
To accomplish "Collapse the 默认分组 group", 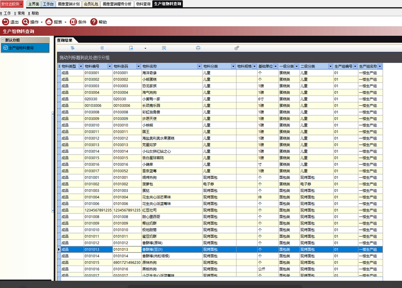I will tap(3, 40).
